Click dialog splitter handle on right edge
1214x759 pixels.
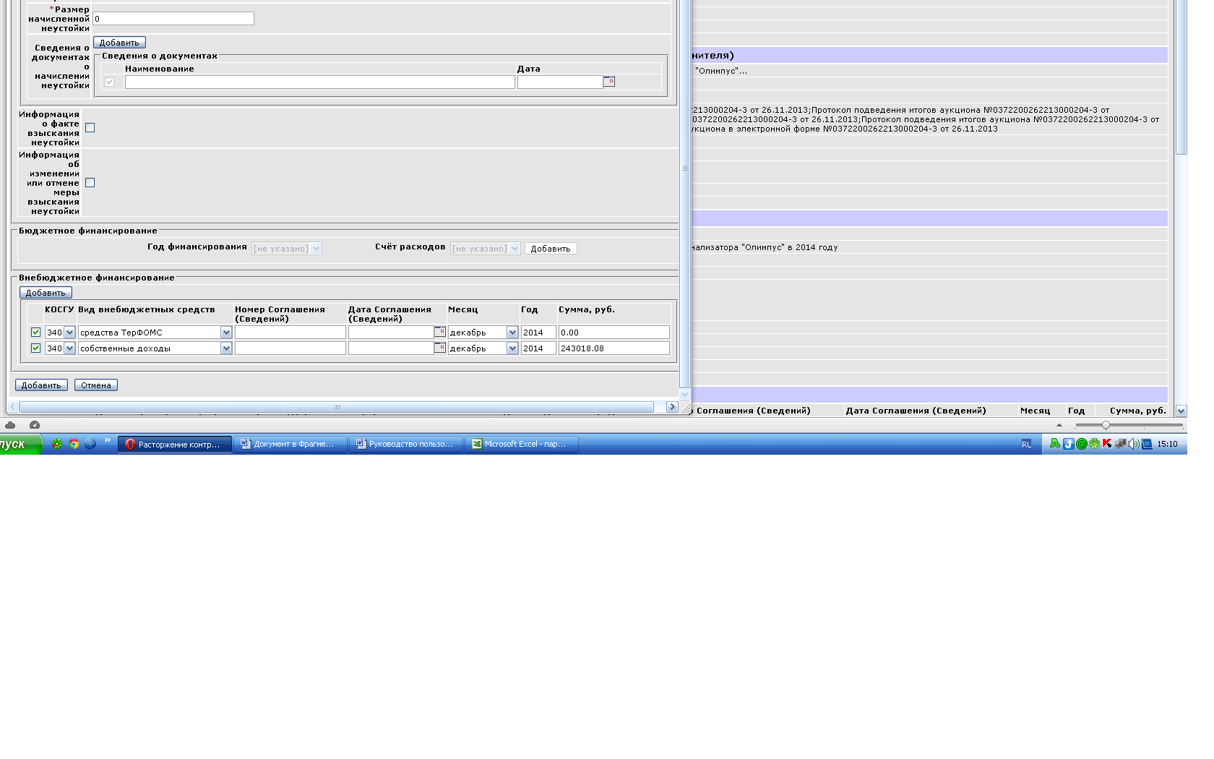(x=685, y=168)
